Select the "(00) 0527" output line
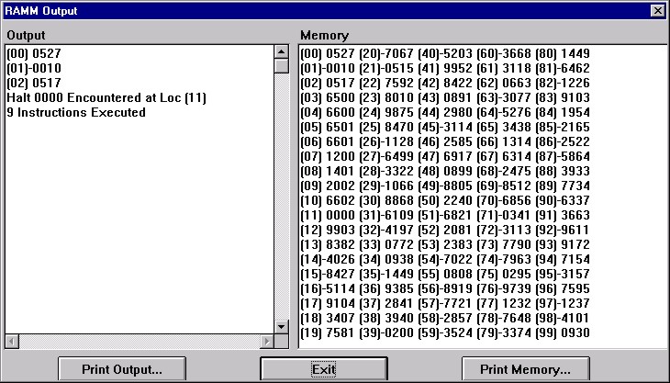The height and width of the screenshot is (383, 670). click(x=34, y=53)
